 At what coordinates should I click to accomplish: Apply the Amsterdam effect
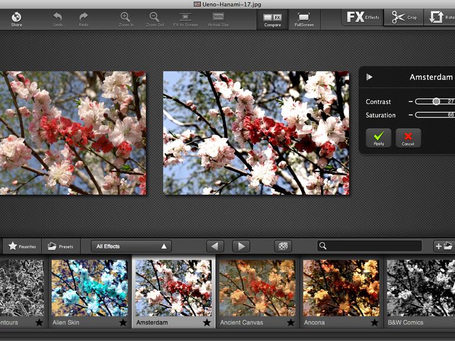(378, 138)
